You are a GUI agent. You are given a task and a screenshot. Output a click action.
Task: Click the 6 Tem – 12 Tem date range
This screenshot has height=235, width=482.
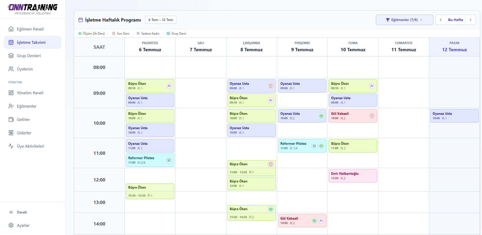(x=161, y=20)
